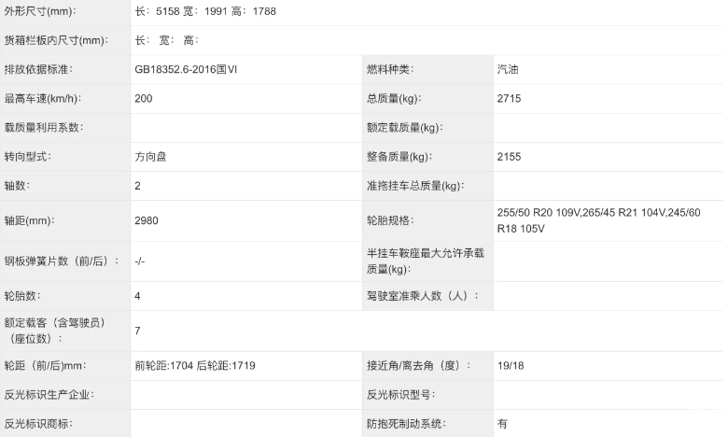Click the 准拖挂车总质量(kg) label

[415, 186]
